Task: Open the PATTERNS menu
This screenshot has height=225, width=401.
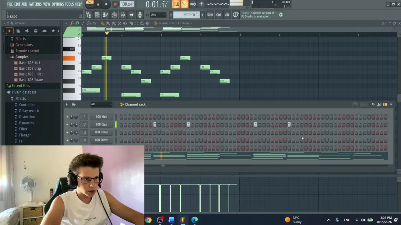Action: (35, 4)
